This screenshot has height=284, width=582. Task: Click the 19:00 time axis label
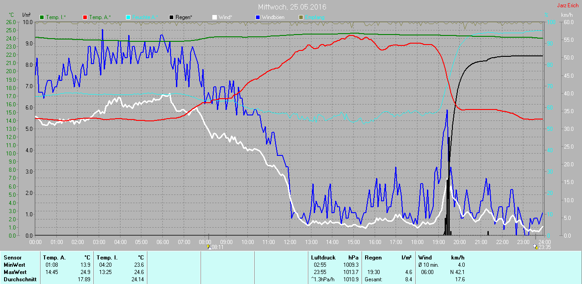tap(438, 242)
